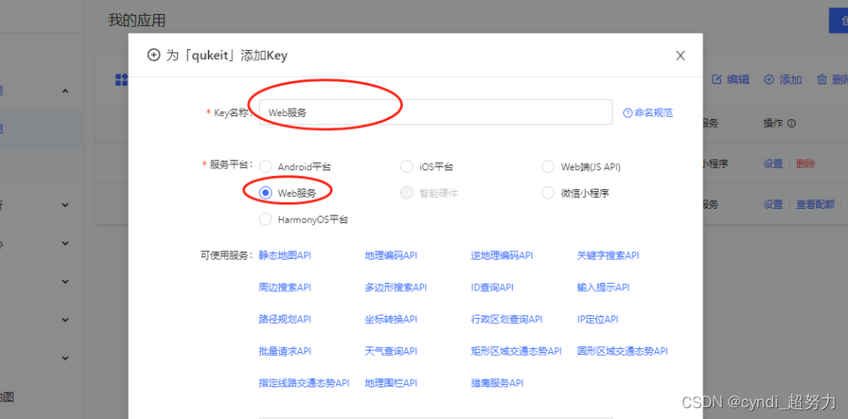Open the 命名规范 naming rules link

click(653, 113)
